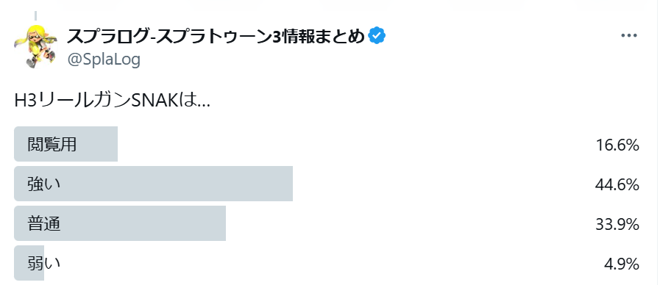The height and width of the screenshot is (285, 660).
Task: Select the 閲覧用 poll option label
Action: point(52,145)
